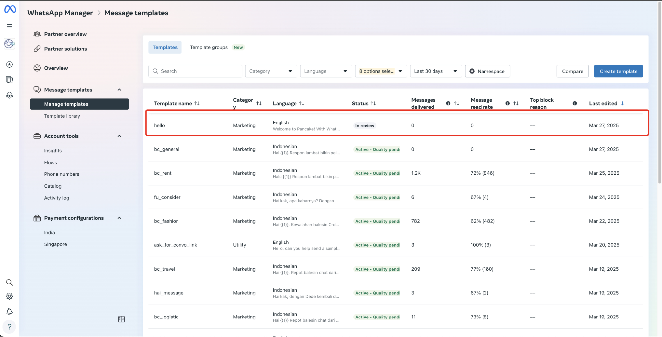The image size is (662, 337).
Task: Open the hamburger menu icon
Action: click(9, 26)
